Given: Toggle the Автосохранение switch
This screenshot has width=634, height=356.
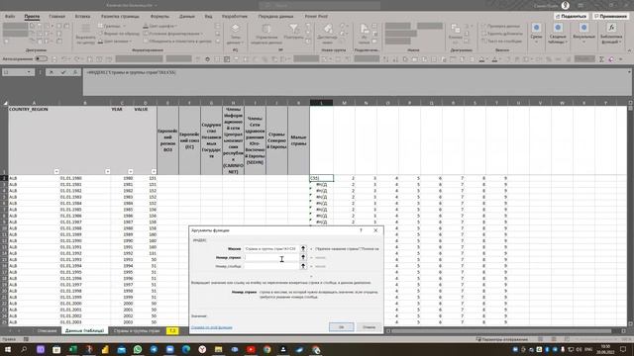Looking at the screenshot, I should click(x=41, y=59).
